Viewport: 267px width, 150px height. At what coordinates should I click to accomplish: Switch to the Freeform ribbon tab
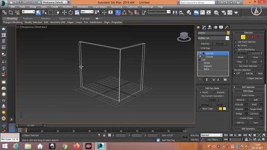(28, 18)
